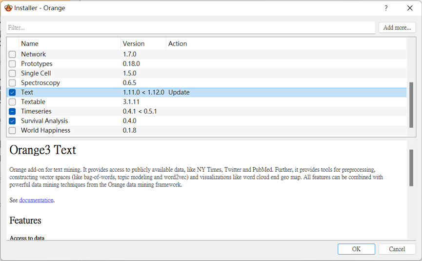
Task: Select the Single Cell row name
Action: [x=36, y=73]
